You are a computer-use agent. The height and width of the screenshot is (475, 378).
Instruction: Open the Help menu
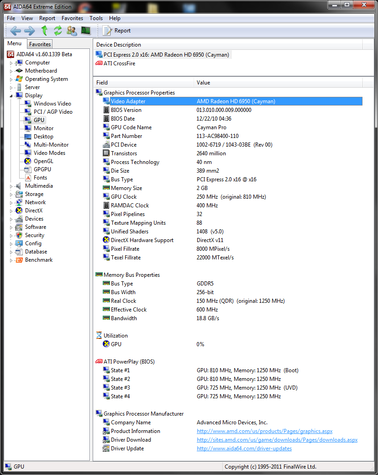point(115,18)
